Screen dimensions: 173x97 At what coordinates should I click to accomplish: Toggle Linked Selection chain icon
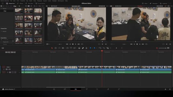[83, 48]
